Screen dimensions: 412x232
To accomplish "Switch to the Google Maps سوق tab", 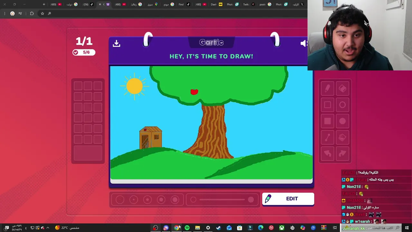I will (x=153, y=5).
